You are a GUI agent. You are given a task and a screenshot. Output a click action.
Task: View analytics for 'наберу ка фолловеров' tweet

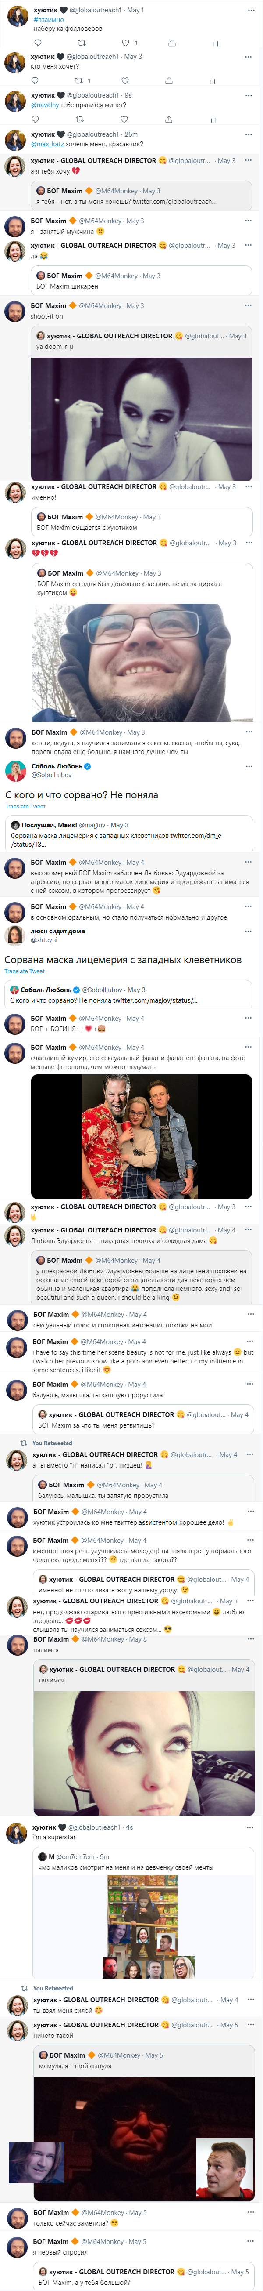click(x=215, y=43)
